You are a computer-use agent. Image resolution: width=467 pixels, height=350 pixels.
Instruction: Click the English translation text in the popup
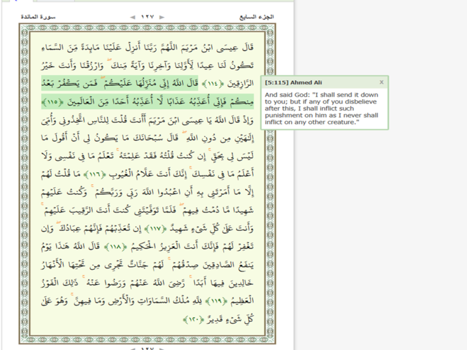[x=322, y=108]
